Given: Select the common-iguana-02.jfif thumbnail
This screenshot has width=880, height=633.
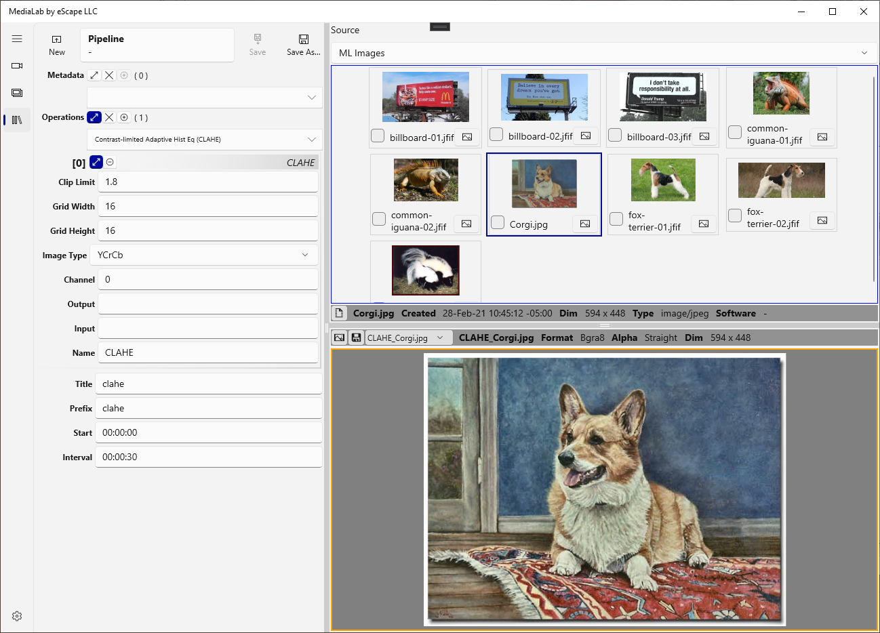Looking at the screenshot, I should (426, 180).
